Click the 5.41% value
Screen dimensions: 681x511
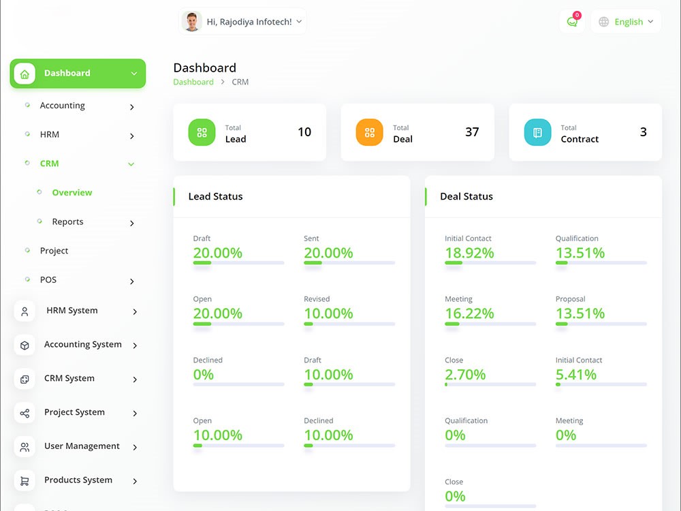point(576,375)
